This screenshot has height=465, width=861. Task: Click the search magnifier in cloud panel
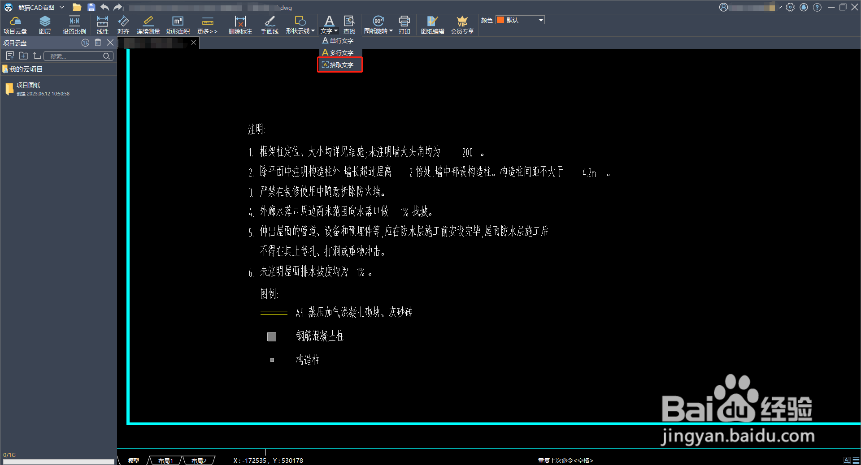pyautogui.click(x=107, y=56)
